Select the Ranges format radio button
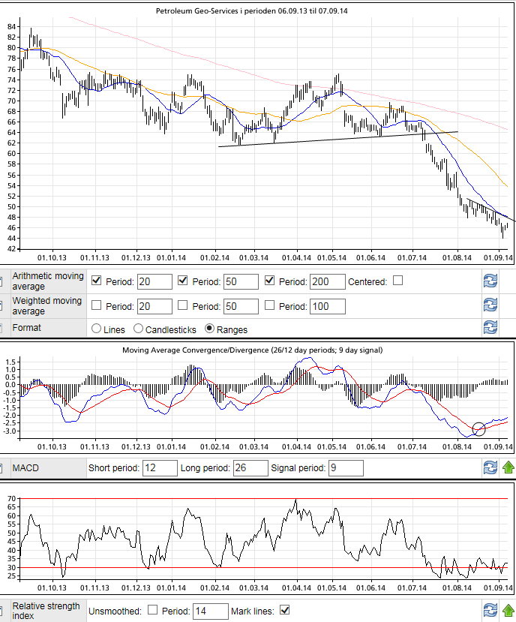516x622 pixels. 211,329
